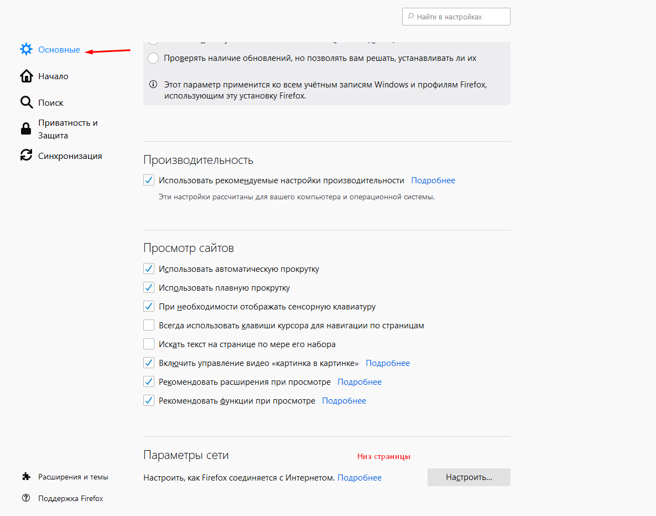Click the question mark icon for Поддержка Firefox
The height and width of the screenshot is (516, 656).
[x=26, y=498]
